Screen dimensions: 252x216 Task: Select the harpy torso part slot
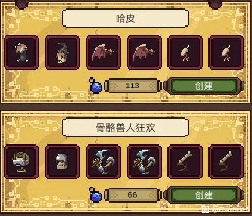(21, 53)
